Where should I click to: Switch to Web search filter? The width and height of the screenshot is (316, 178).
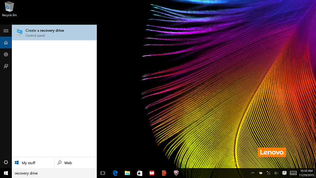(75, 163)
